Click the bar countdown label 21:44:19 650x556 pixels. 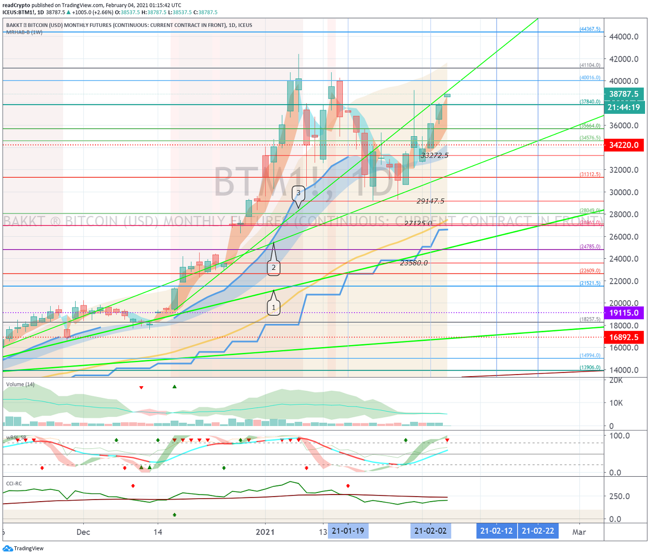pyautogui.click(x=624, y=107)
